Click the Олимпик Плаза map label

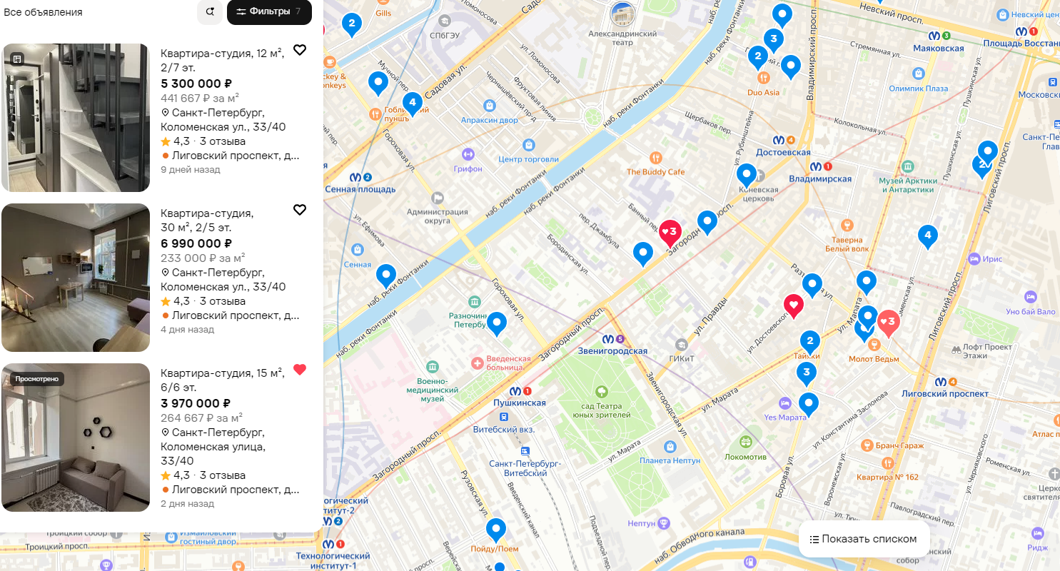919,89
